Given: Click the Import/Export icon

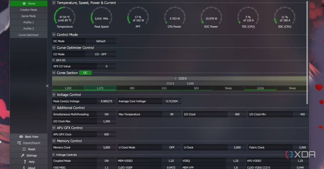Looking at the screenshot, I should (x=19, y=143).
